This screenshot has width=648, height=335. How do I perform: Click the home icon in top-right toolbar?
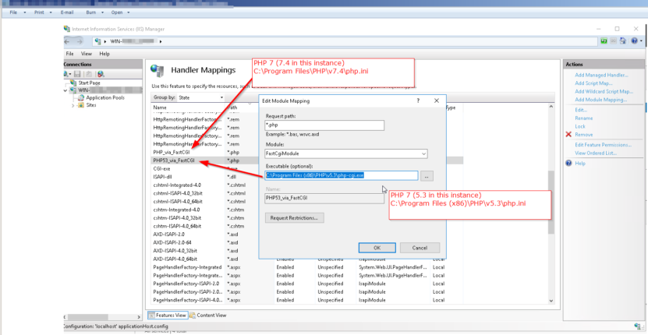click(x=623, y=41)
